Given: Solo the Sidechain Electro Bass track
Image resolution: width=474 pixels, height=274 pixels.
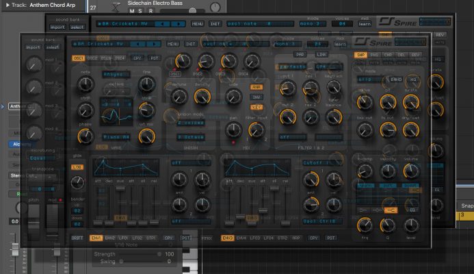Looking at the screenshot, I should 142,12.
